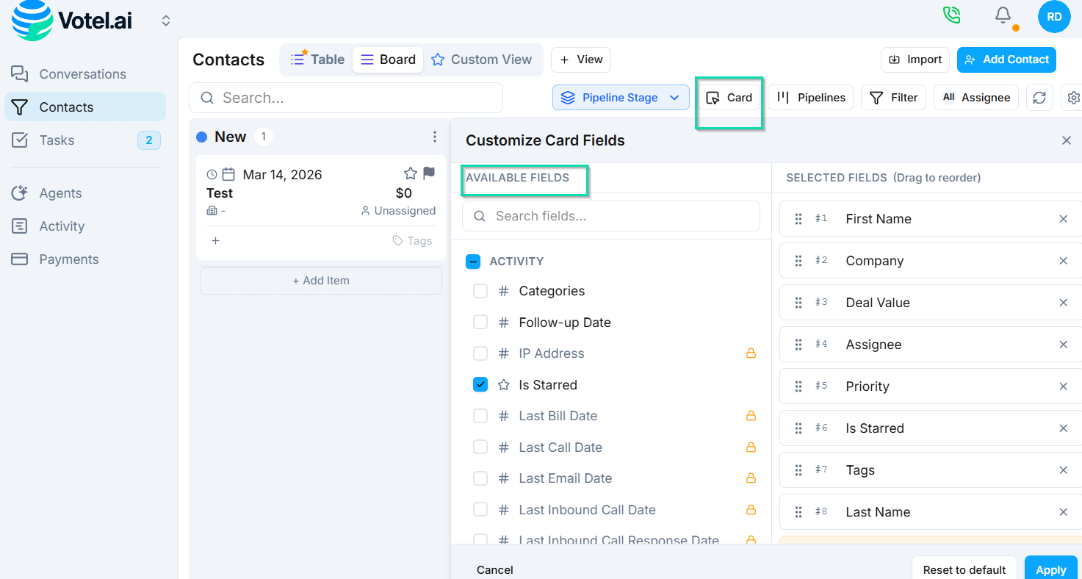Open the RD profile avatar
This screenshot has width=1082, height=579.
click(1054, 15)
